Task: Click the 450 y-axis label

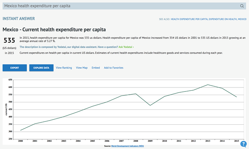Action: tap(10, 109)
